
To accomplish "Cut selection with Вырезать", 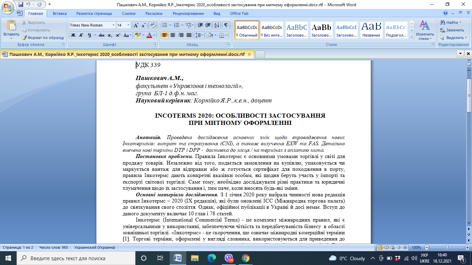I will pyautogui.click(x=34, y=22).
